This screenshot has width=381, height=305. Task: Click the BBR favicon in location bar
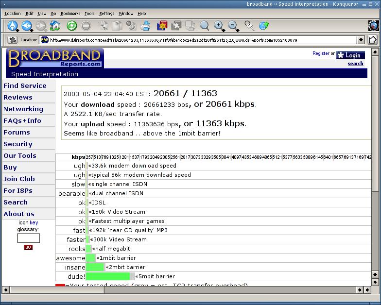point(45,40)
